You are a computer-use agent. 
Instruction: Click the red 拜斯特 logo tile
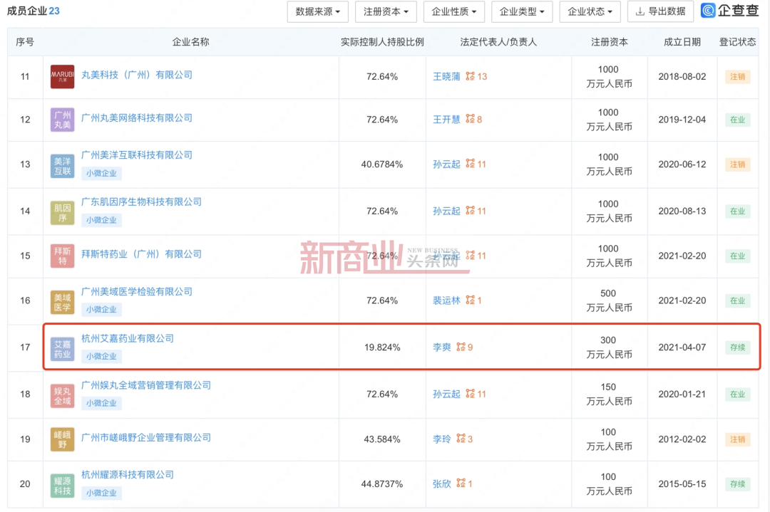[x=62, y=256]
